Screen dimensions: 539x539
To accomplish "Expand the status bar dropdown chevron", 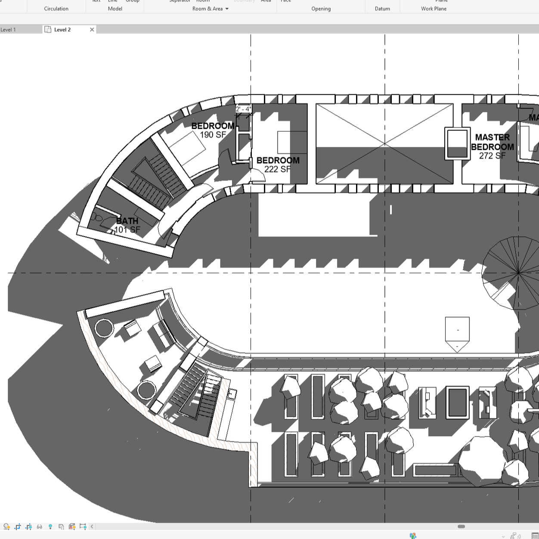I will tap(504, 536).
